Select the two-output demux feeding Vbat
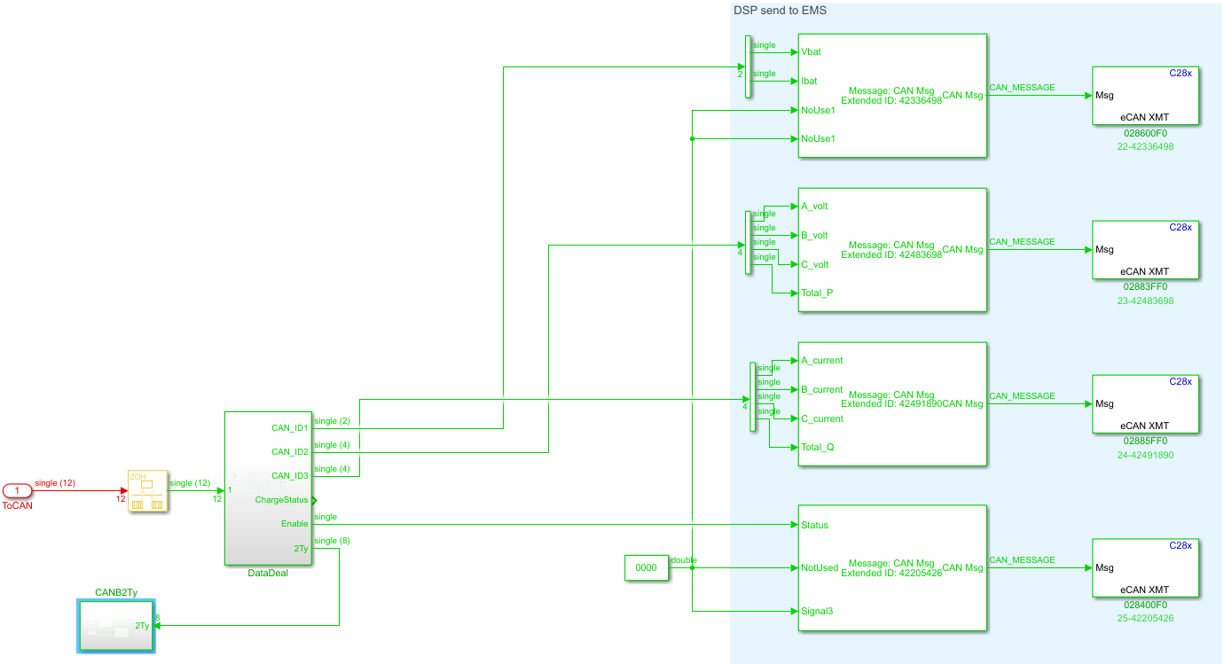The width and height of the screenshot is (1224, 664). pos(748,66)
